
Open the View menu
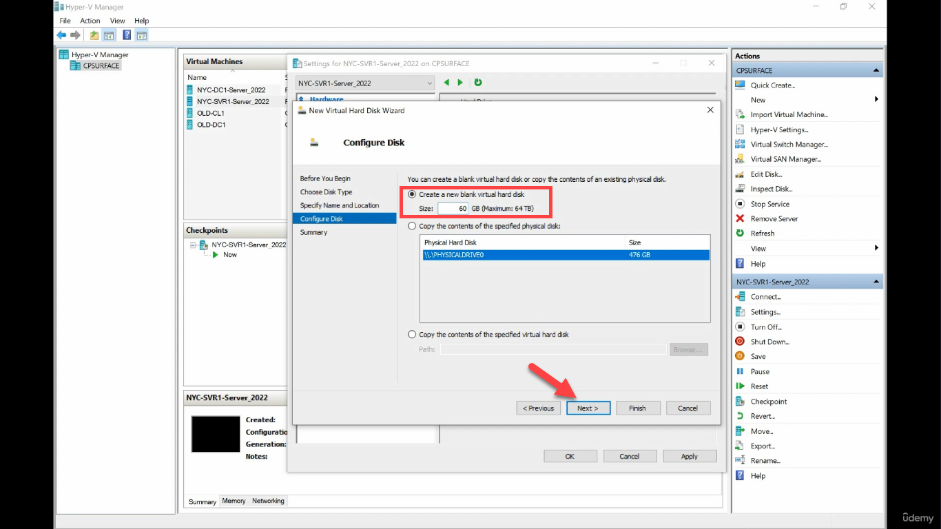(118, 21)
